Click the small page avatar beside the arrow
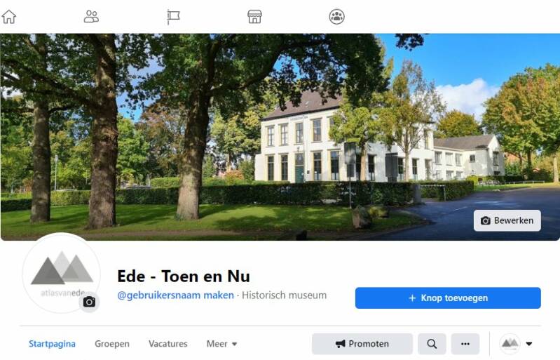Screen dimensions: 560x360 coord(510,344)
